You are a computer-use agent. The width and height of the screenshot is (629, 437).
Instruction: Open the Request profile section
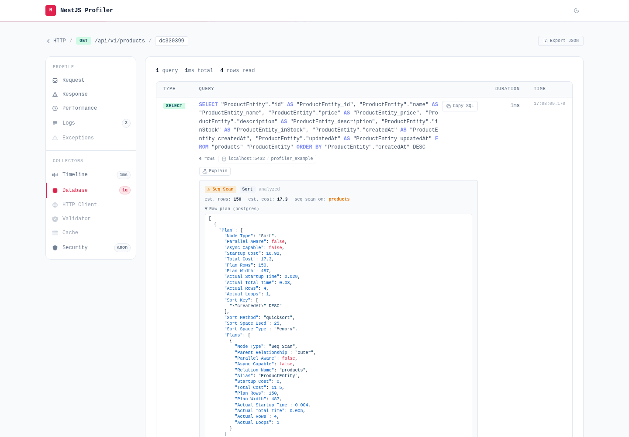91,80
